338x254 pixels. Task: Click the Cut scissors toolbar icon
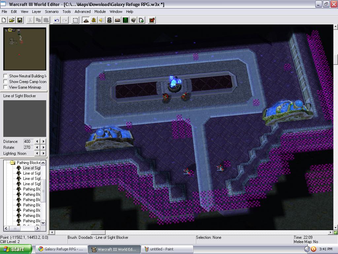30,20
